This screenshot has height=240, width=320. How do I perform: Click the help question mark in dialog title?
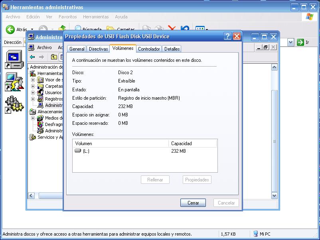pyautogui.click(x=227, y=36)
